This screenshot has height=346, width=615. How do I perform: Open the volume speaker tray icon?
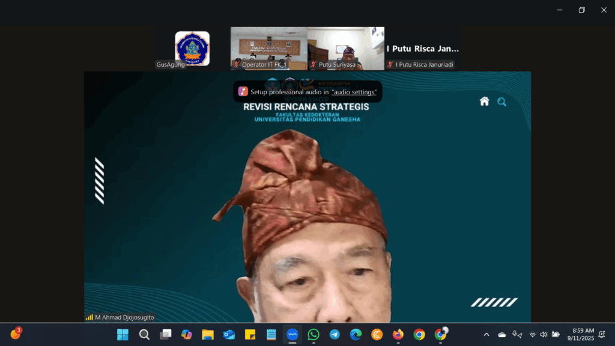click(x=544, y=335)
